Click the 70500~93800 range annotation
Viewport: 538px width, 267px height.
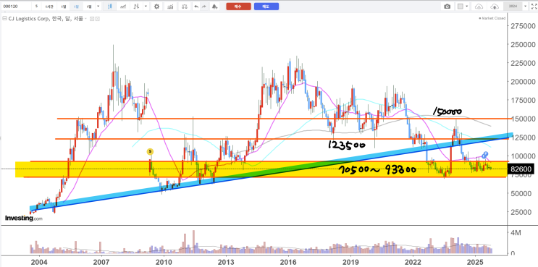coord(377,169)
